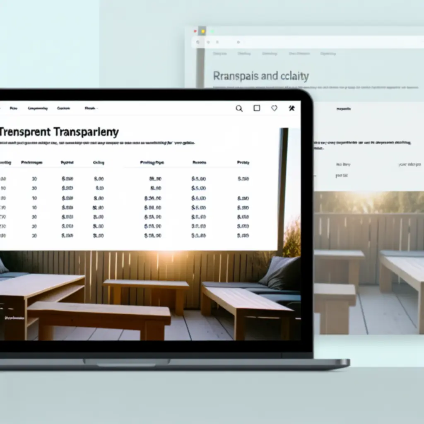The width and height of the screenshot is (424, 424).
Task: Maximize background browser using the green button
Action: click(212, 31)
